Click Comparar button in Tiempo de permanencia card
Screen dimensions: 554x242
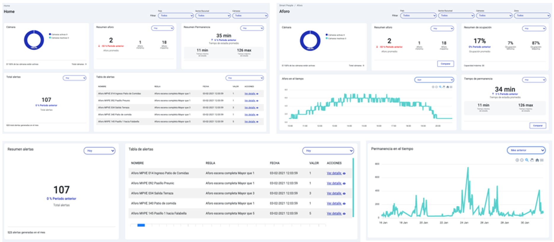coord(537,126)
